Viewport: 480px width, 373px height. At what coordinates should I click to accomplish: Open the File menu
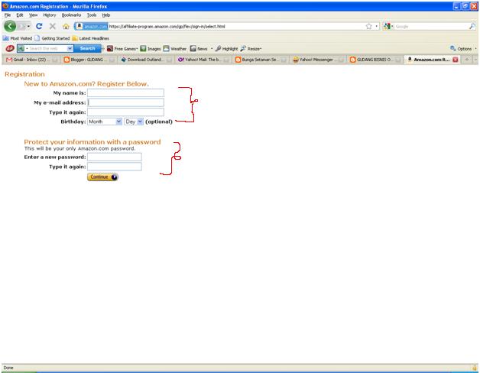tap(8, 15)
